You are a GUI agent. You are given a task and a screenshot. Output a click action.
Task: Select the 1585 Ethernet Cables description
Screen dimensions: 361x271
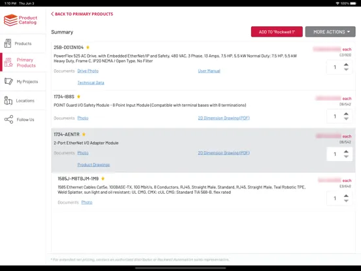[182, 190]
